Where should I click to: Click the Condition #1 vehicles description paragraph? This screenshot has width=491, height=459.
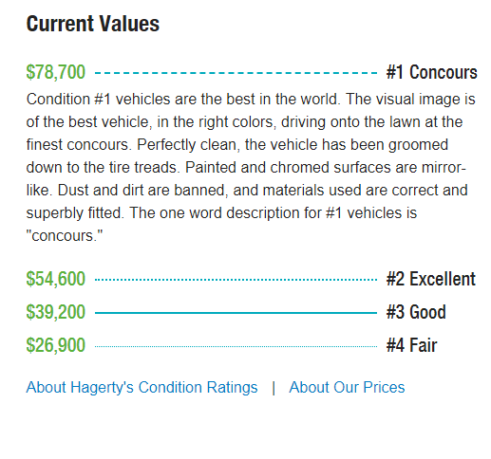click(251, 168)
